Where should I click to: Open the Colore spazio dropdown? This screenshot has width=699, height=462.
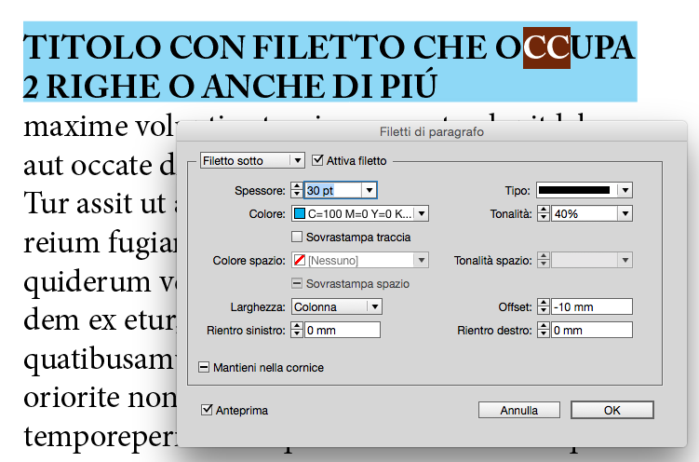(x=360, y=260)
